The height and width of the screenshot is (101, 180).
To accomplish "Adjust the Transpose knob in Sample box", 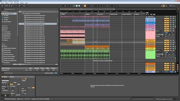I will (13, 89).
